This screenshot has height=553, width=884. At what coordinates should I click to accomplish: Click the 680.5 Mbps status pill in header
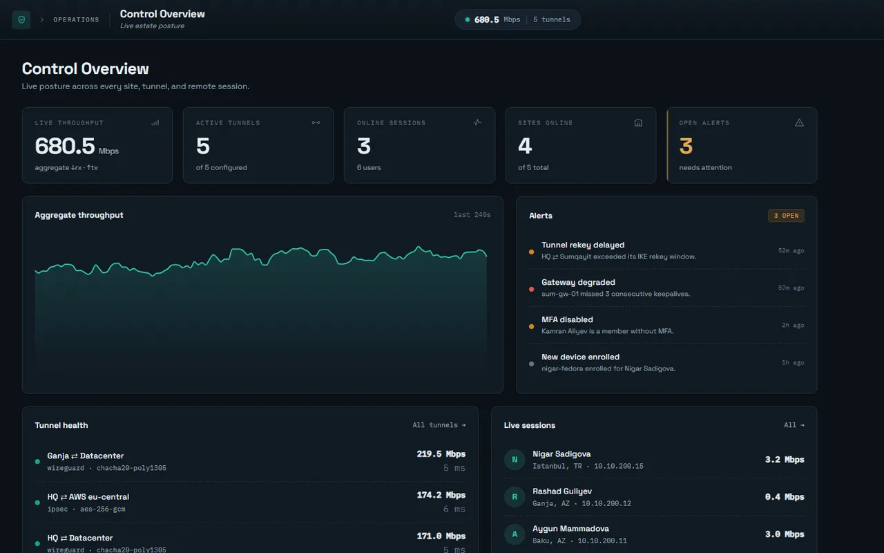coord(518,19)
